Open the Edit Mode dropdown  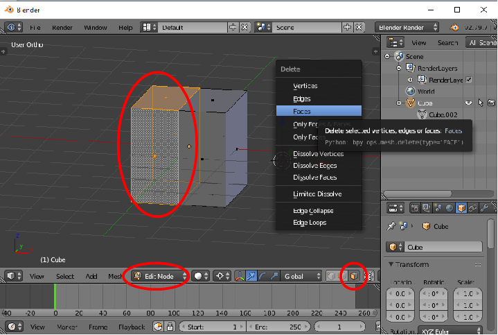160,276
